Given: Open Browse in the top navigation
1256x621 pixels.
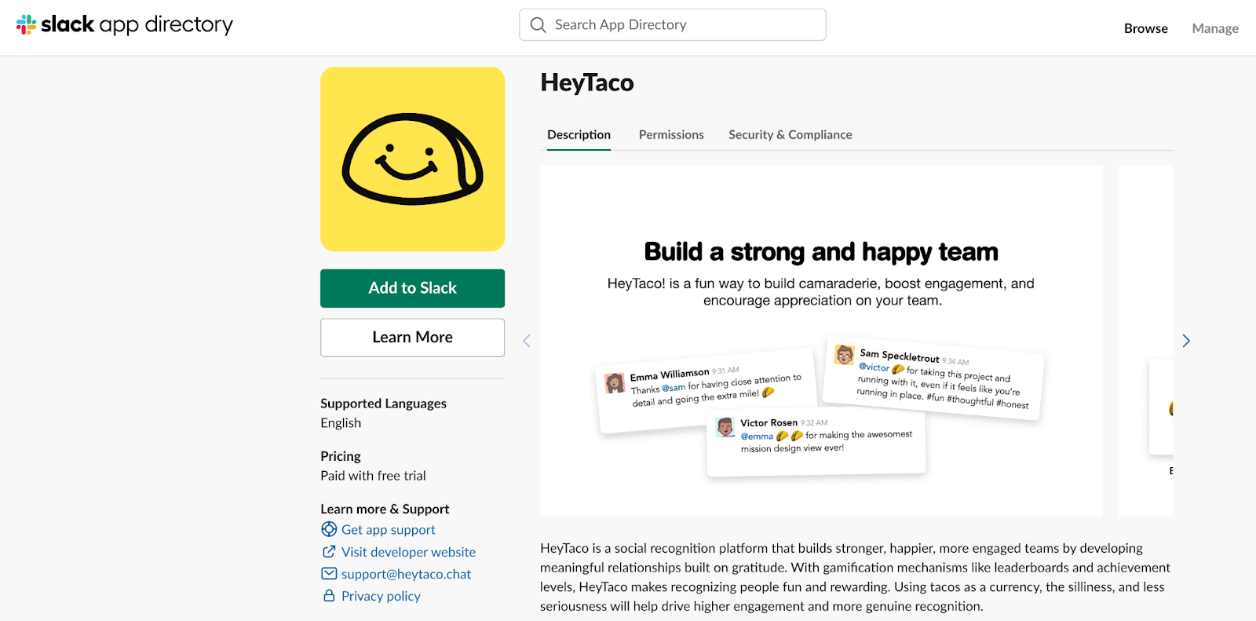Looking at the screenshot, I should coord(1145,28).
